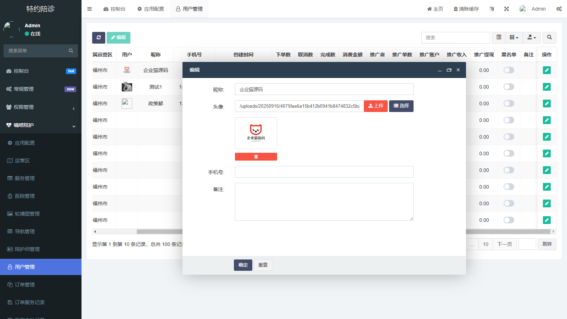Focus the 昵称 nickname input field
The height and width of the screenshot is (319, 567).
tap(324, 89)
